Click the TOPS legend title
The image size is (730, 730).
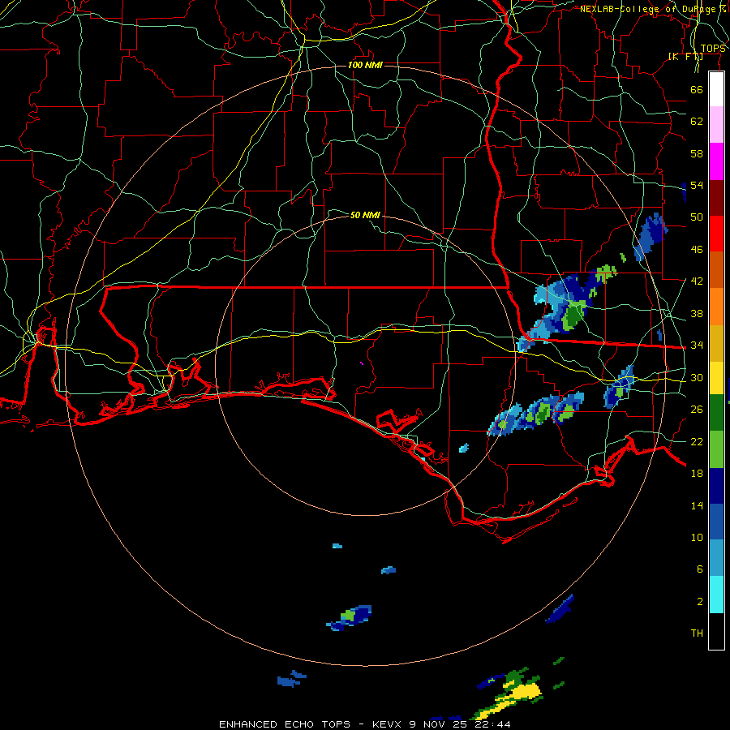713,49
